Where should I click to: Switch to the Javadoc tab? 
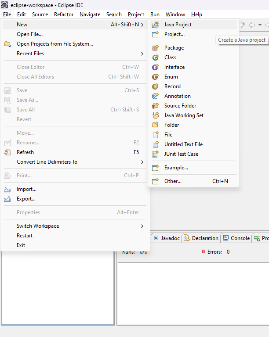[x=167, y=238]
